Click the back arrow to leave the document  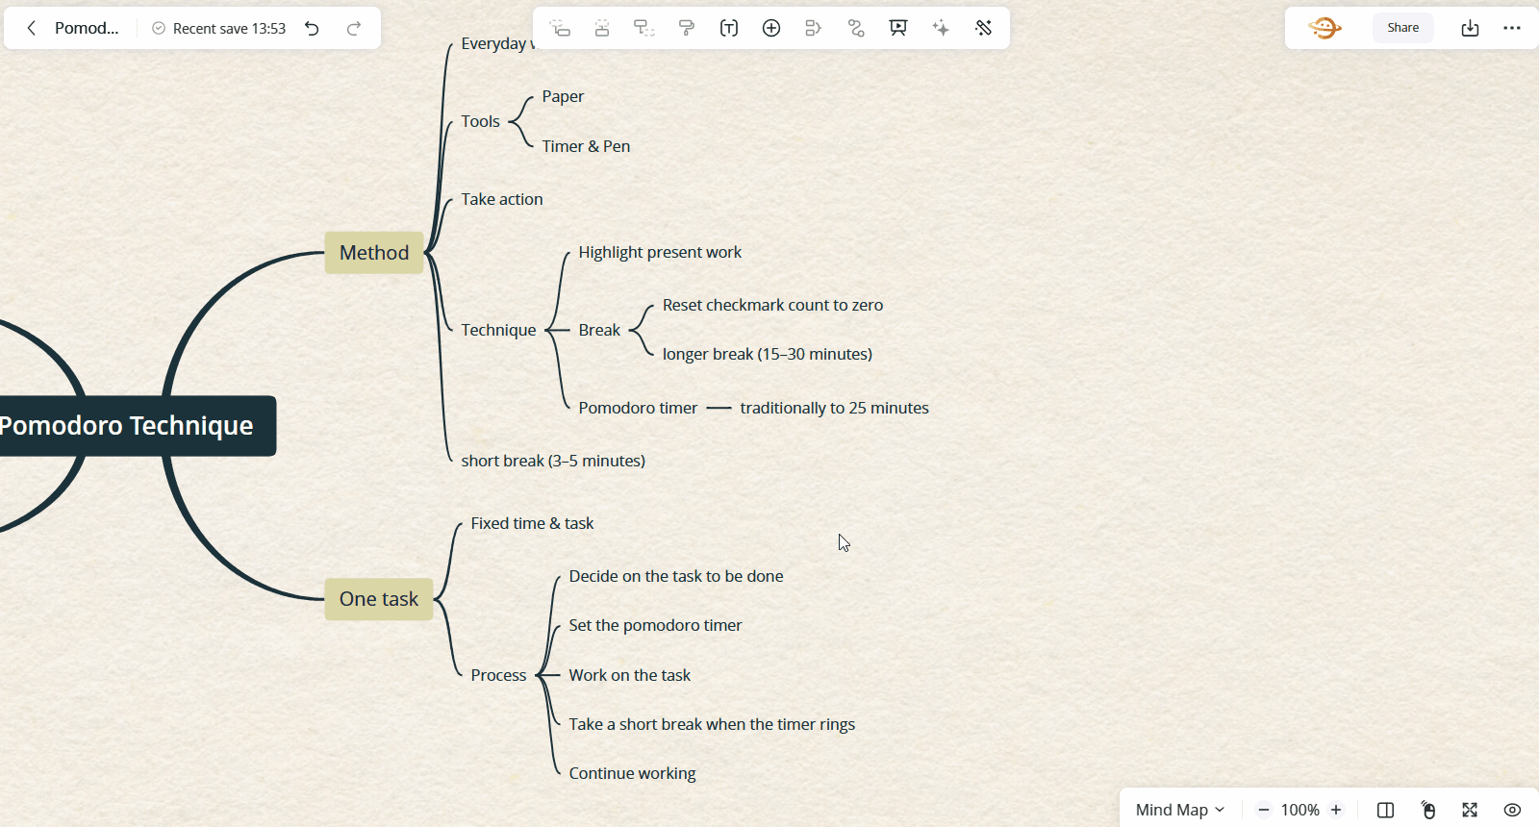pyautogui.click(x=32, y=28)
